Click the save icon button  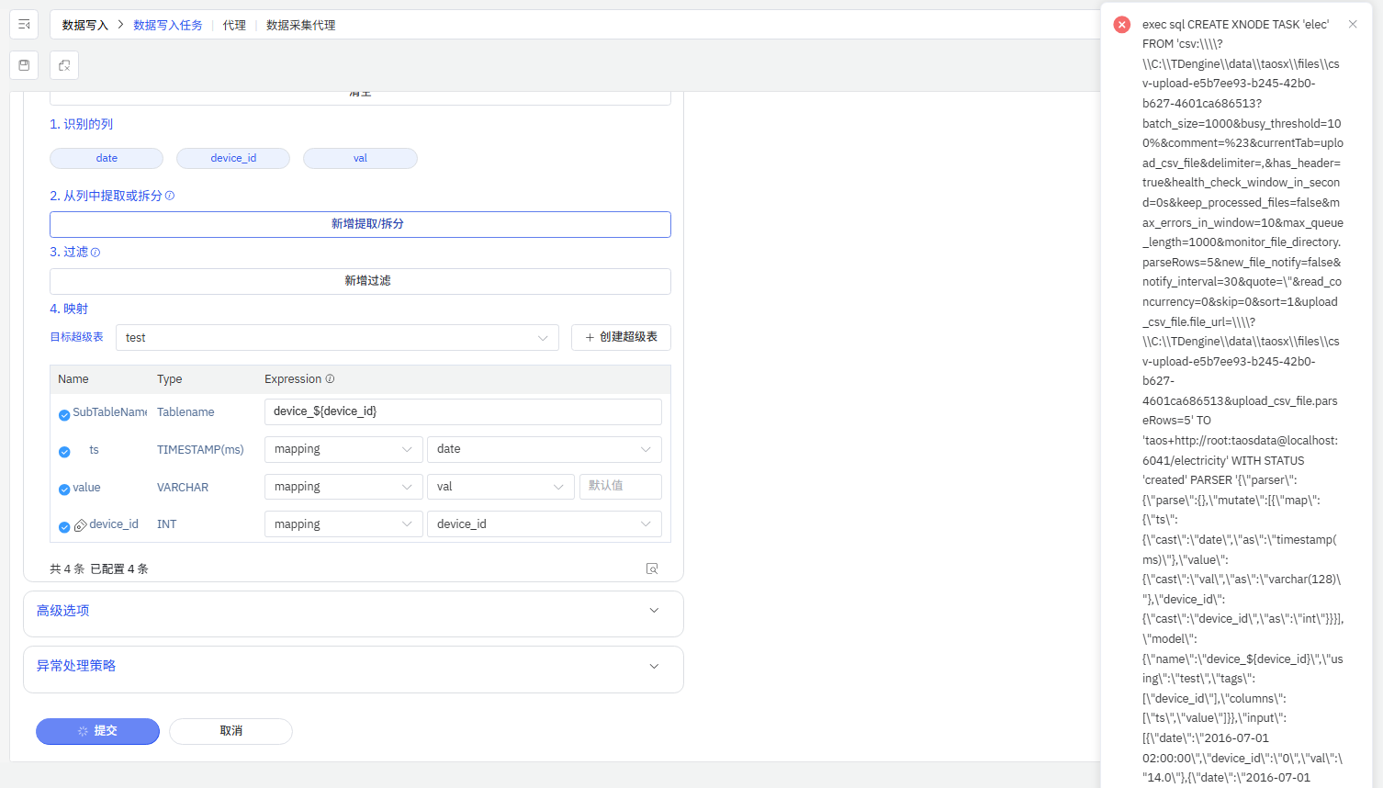pos(24,65)
